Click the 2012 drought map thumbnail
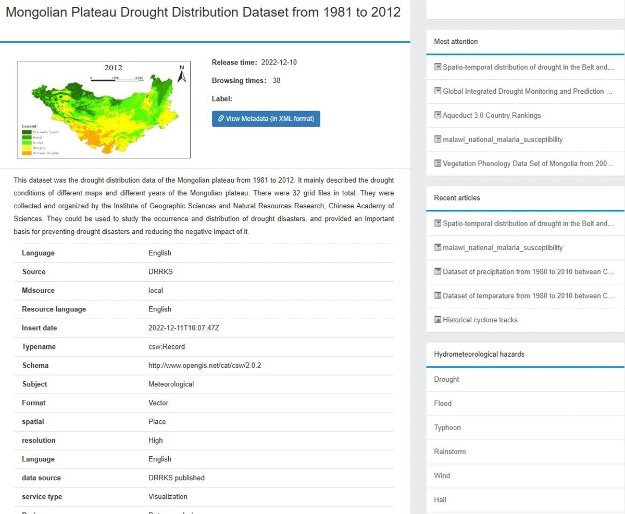 pyautogui.click(x=103, y=109)
